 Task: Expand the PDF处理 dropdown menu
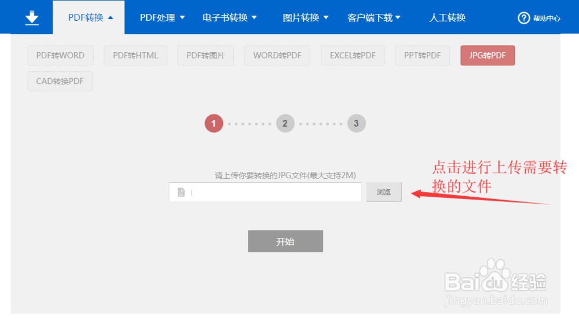pyautogui.click(x=162, y=17)
